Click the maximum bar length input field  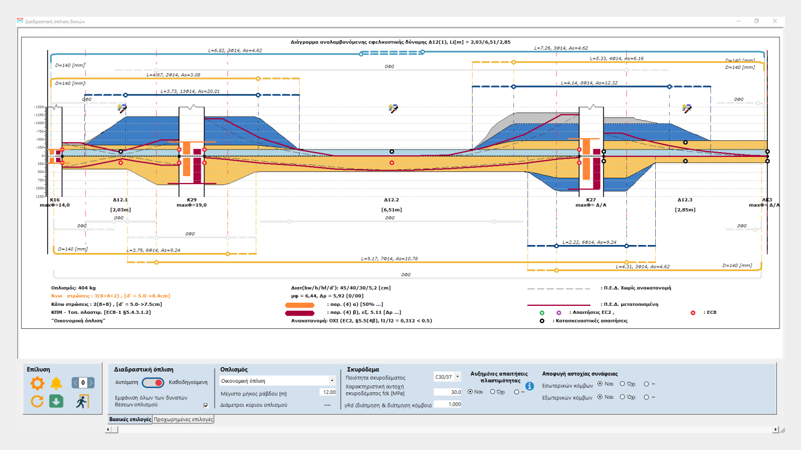(328, 392)
